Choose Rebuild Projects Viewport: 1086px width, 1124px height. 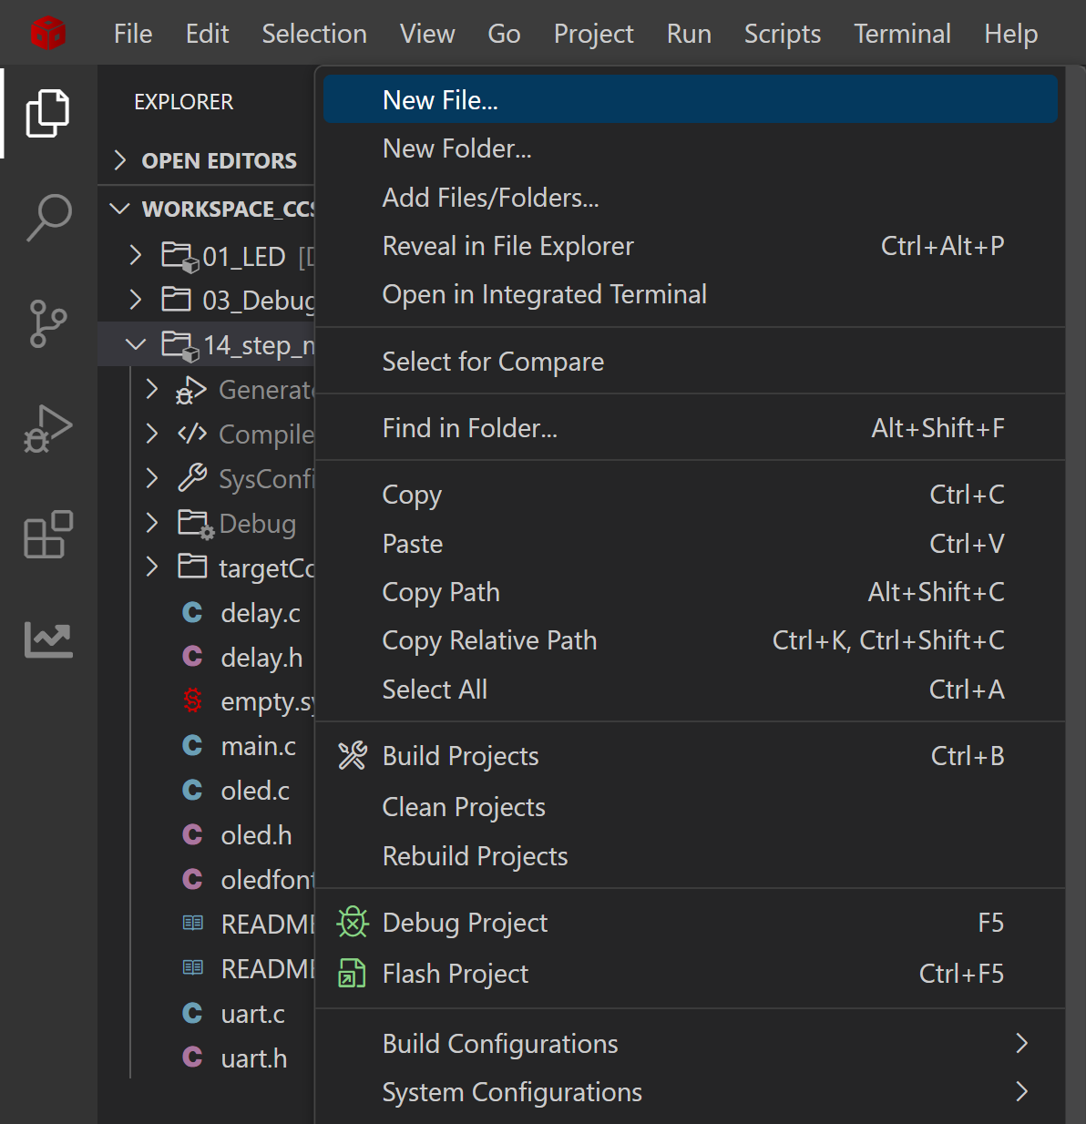(691, 856)
